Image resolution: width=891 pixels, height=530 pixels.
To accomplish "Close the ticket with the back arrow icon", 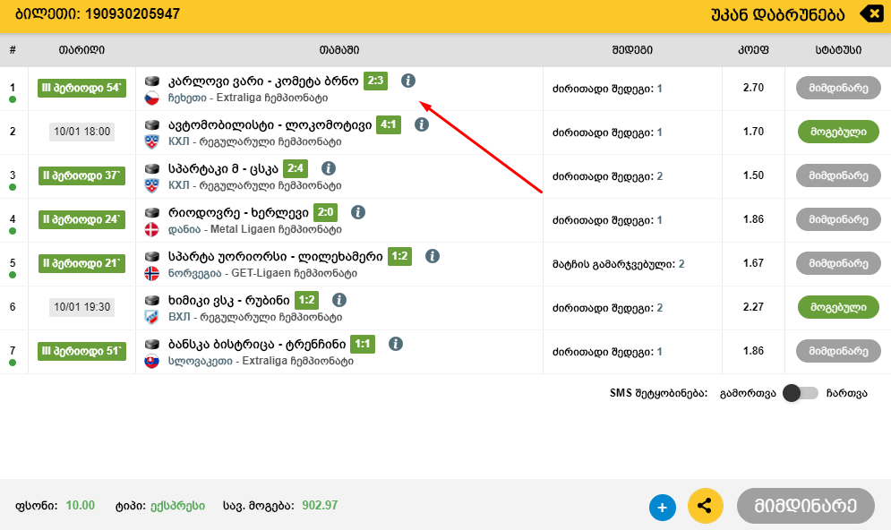I will coord(871,13).
